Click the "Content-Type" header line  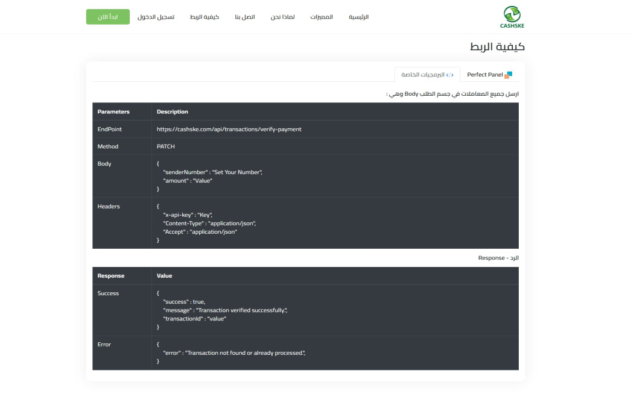click(x=209, y=223)
